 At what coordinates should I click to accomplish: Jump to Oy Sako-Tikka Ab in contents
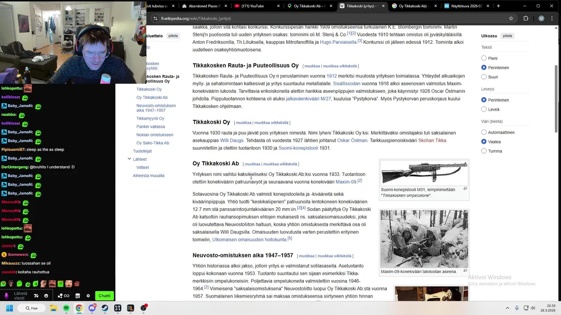pos(153,143)
